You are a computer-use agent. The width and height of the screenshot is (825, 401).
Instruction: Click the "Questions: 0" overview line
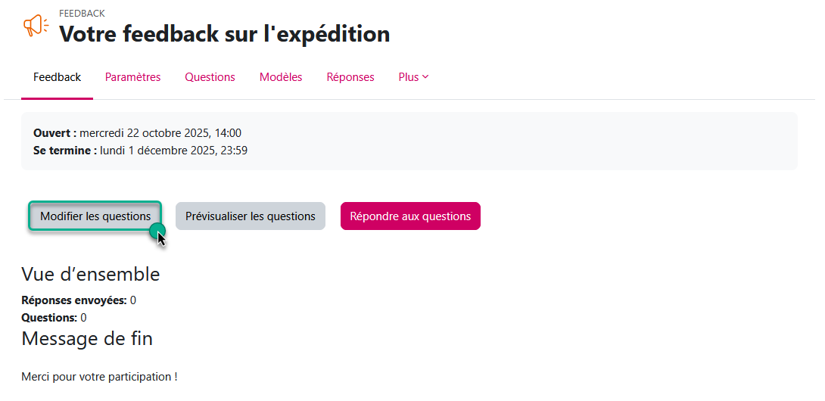tap(54, 318)
